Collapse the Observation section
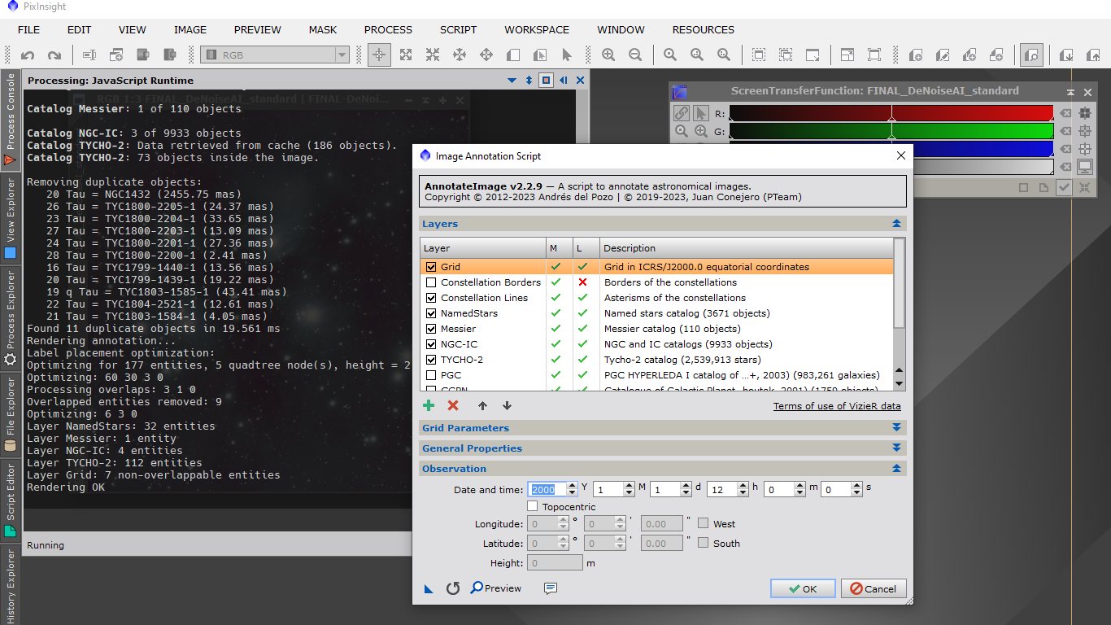This screenshot has height=625, width=1111. pos(896,469)
